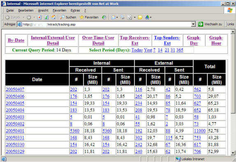This screenshot has width=236, height=162.
Task: Open the History/media icon
Action: click(104, 17)
